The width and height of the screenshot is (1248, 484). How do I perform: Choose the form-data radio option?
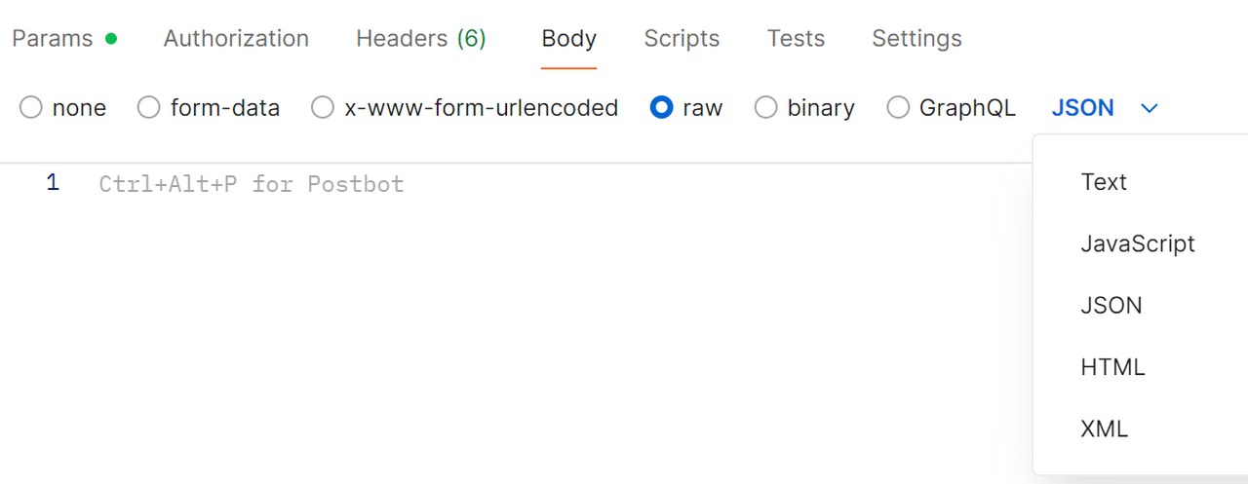(149, 108)
